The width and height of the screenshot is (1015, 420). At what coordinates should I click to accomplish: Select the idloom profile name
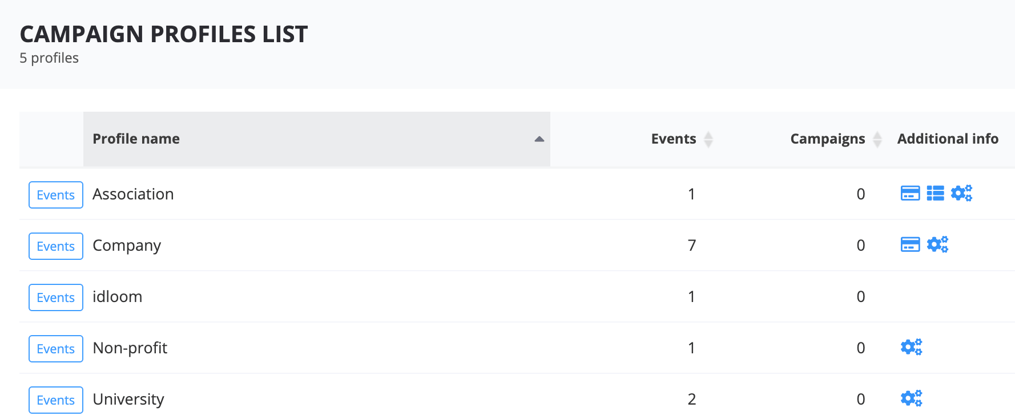(117, 297)
